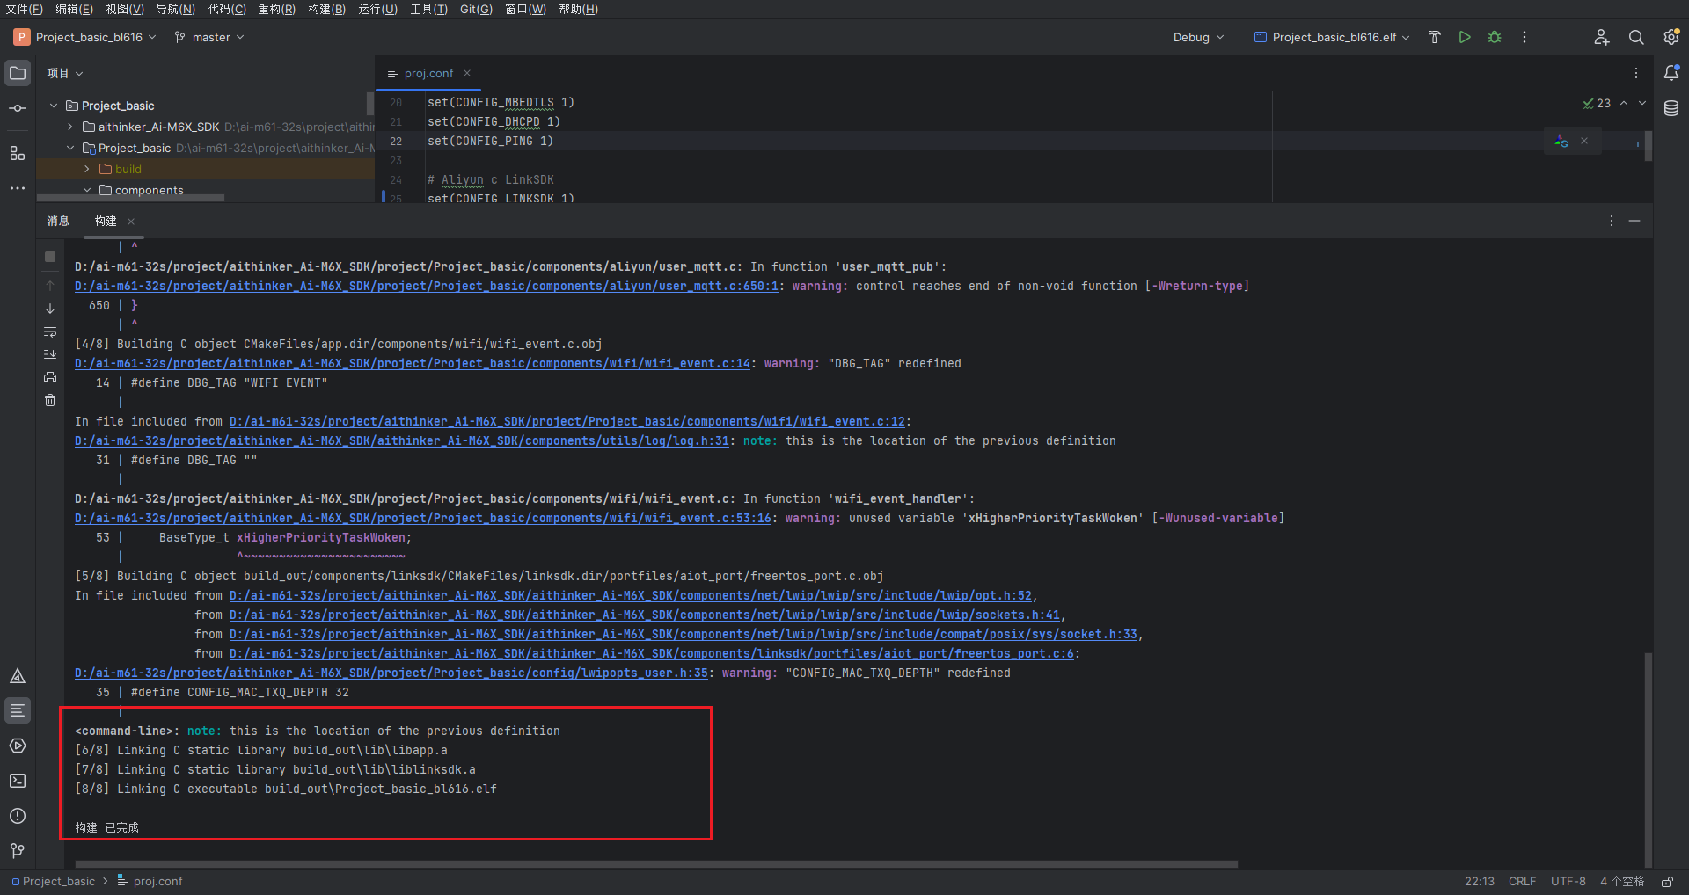Open editor tab options menu
This screenshot has height=895, width=1689.
coord(1636,73)
